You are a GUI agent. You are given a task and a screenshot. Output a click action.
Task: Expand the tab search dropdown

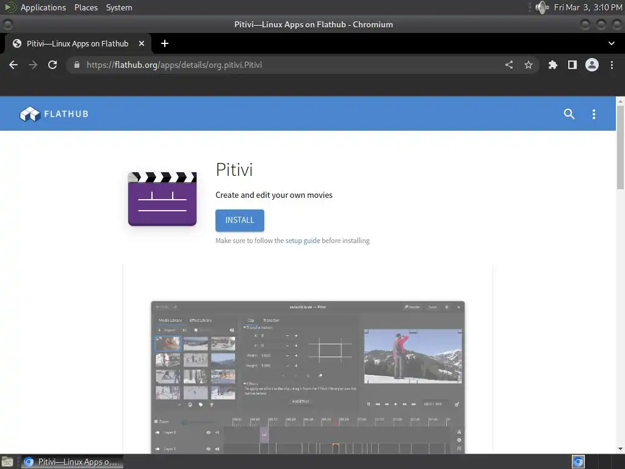612,43
